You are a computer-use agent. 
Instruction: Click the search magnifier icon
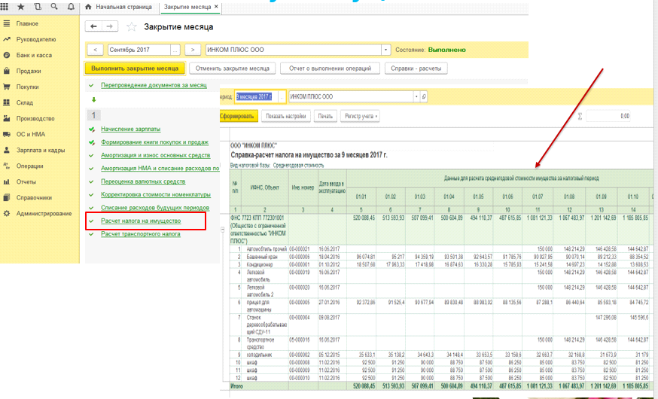[x=54, y=7]
